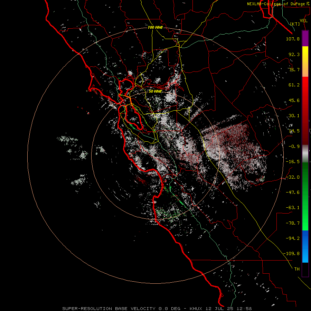Image resolution: width=311 pixels, height=311 pixels.
Task: Click the 76.7 legend value
Action: pyautogui.click(x=294, y=69)
